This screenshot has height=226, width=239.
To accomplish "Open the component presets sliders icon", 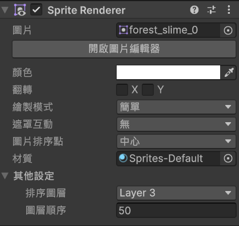I will click(x=212, y=10).
